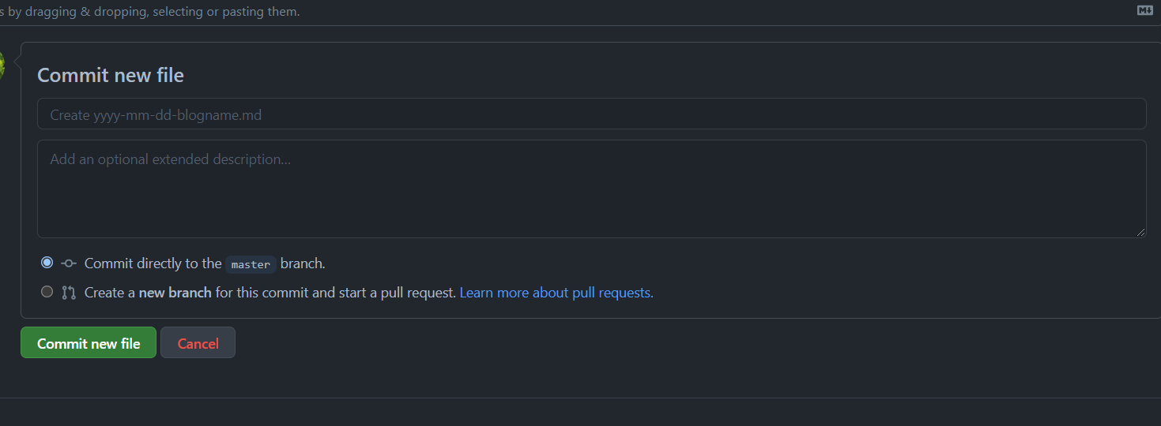The width and height of the screenshot is (1161, 426).
Task: Select the commit directly to master radio button
Action: 47,263
